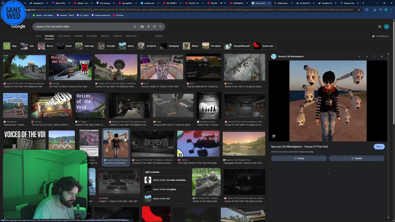
Task: Start voice search with microphone icon
Action: tap(148, 27)
